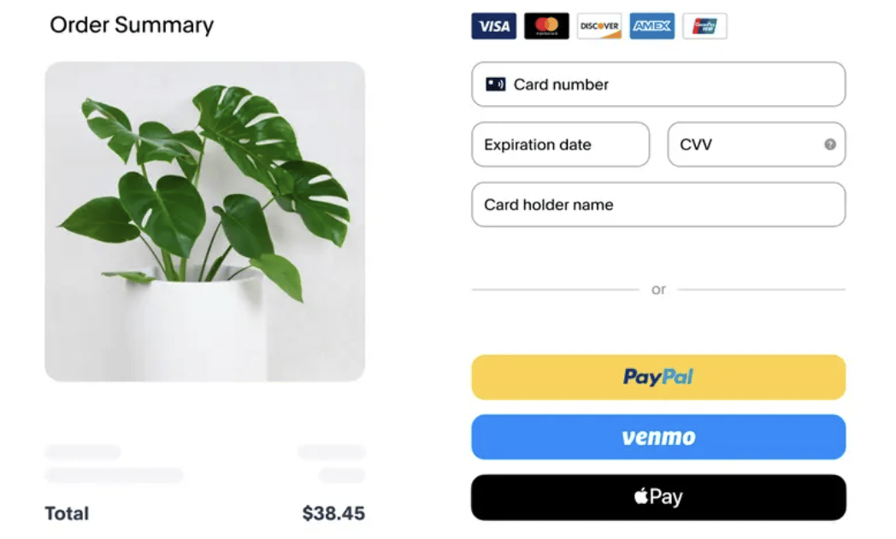Image resolution: width=896 pixels, height=539 pixels.
Task: Click the card icon in Card number field
Action: pyautogui.click(x=495, y=85)
